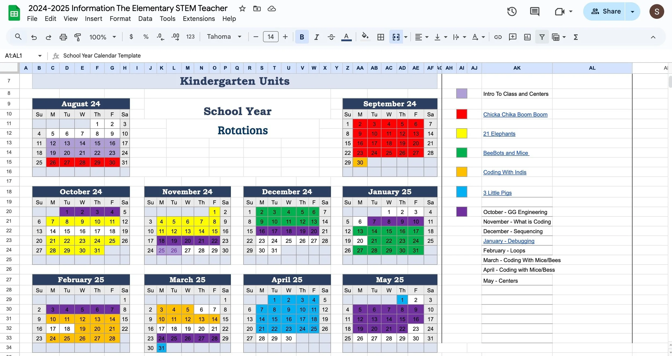The image size is (672, 356).
Task: Toggle bold formatting
Action: coord(302,37)
